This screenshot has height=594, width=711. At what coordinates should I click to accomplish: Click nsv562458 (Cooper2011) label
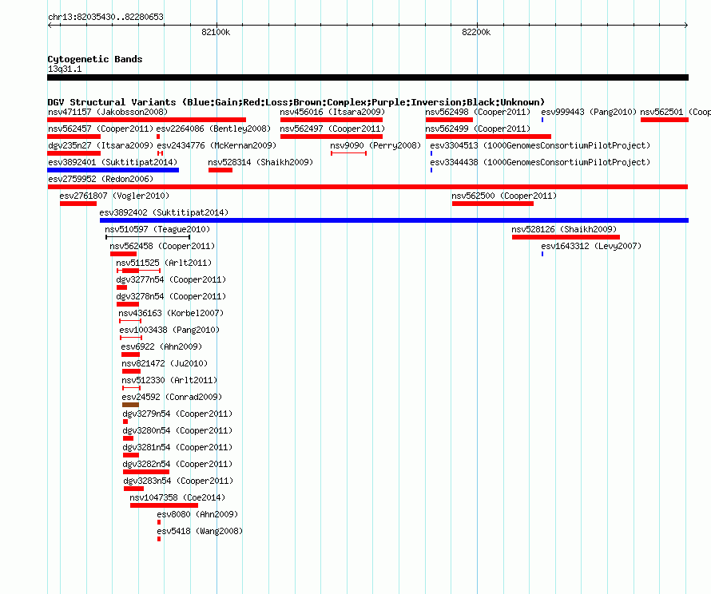click(x=162, y=246)
